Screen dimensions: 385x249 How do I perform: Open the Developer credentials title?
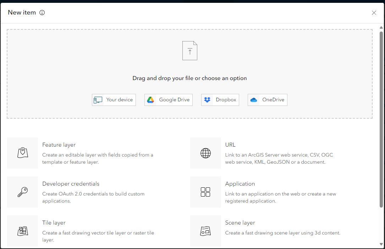(71, 184)
